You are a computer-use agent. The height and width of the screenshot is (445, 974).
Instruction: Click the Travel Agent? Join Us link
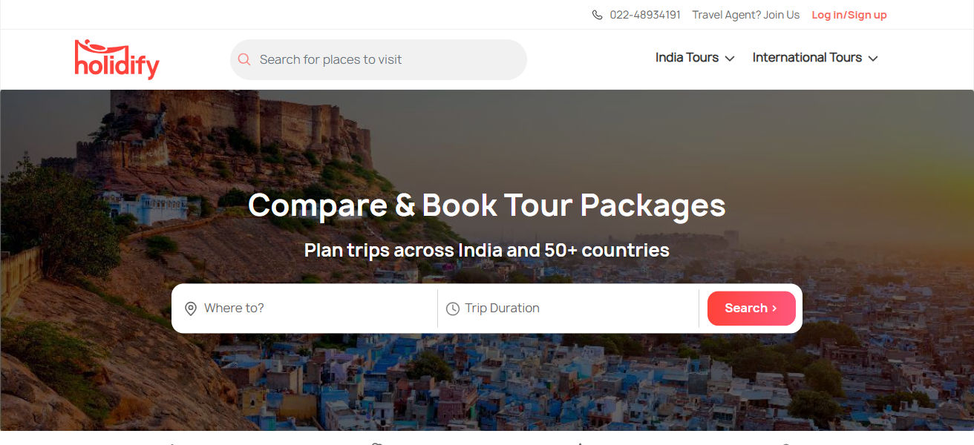tap(746, 15)
